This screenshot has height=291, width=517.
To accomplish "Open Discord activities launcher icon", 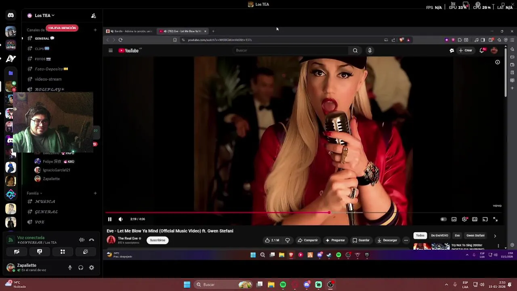I will (63, 251).
